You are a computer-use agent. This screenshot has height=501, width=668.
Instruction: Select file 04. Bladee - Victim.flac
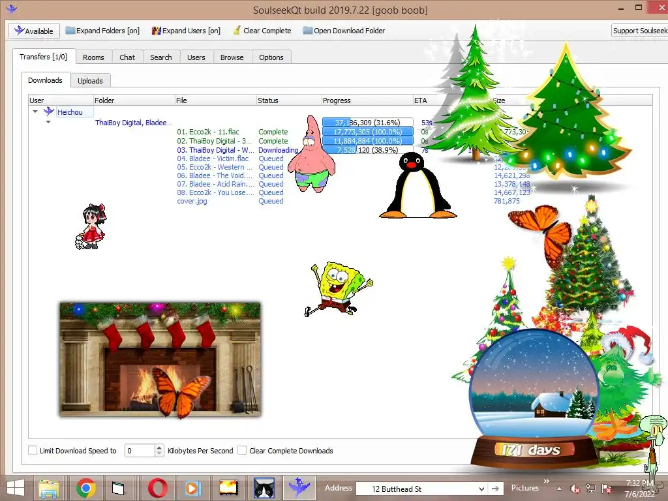[x=213, y=159]
